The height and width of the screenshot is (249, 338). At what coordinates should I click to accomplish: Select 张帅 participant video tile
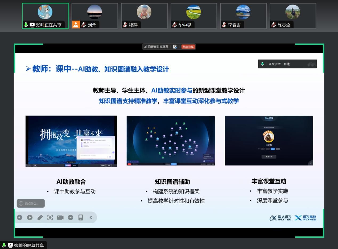tap(45, 15)
